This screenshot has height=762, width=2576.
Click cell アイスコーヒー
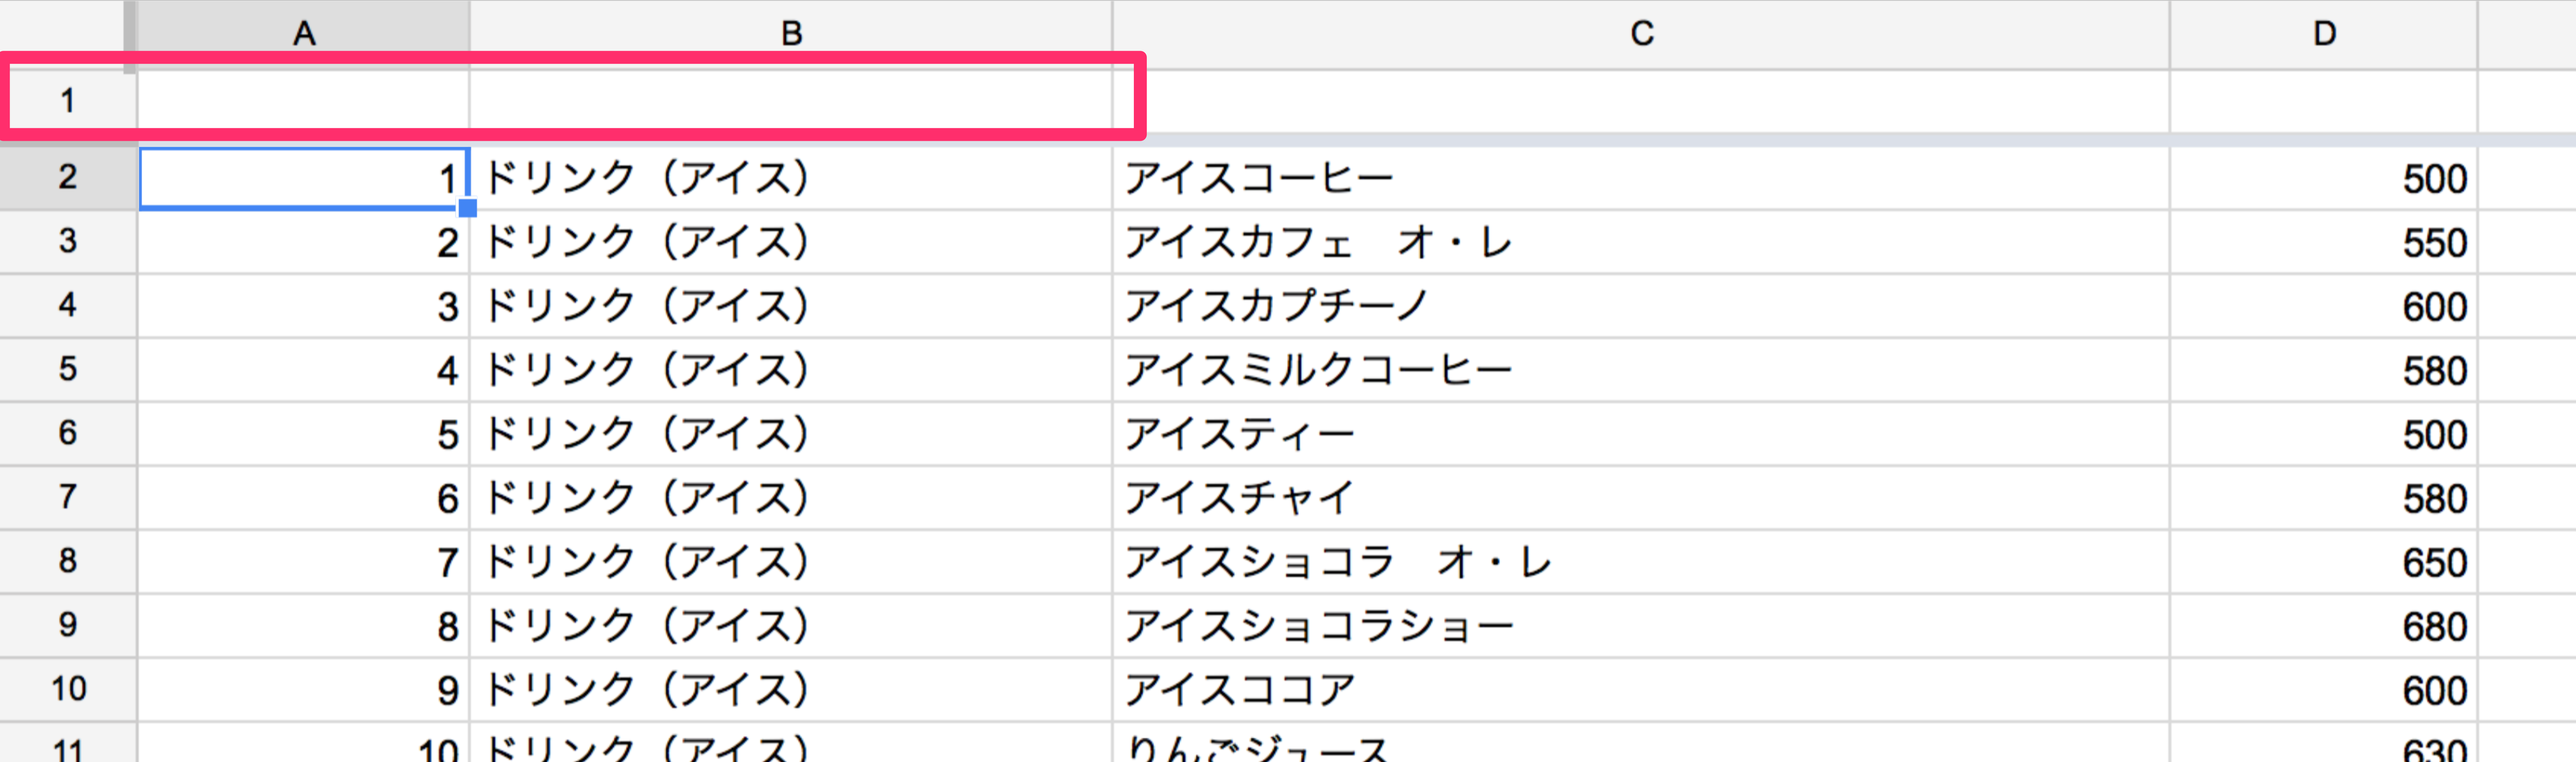tap(1641, 178)
